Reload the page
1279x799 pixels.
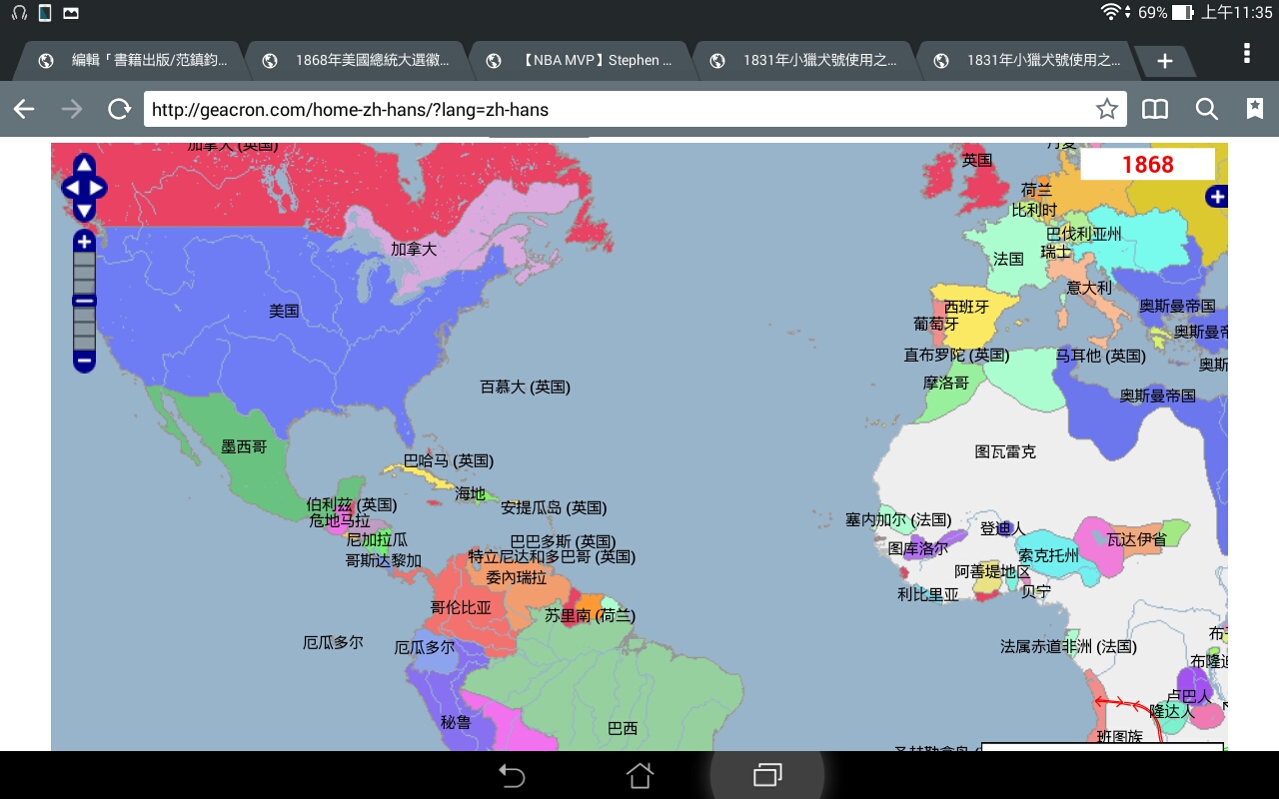(119, 109)
